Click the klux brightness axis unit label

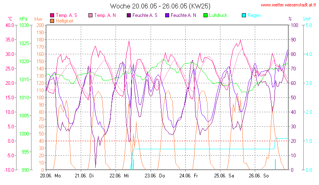coord(38,19)
